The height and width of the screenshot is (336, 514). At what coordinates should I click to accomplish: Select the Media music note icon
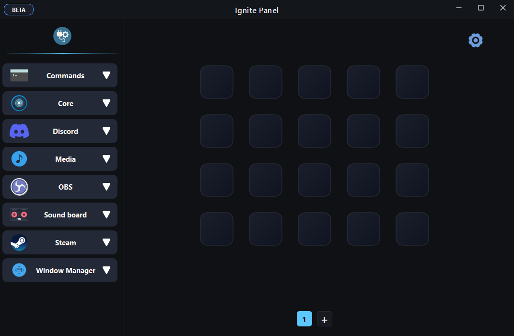click(19, 159)
